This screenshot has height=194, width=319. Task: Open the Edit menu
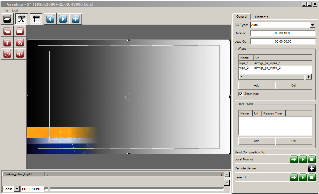(15, 10)
